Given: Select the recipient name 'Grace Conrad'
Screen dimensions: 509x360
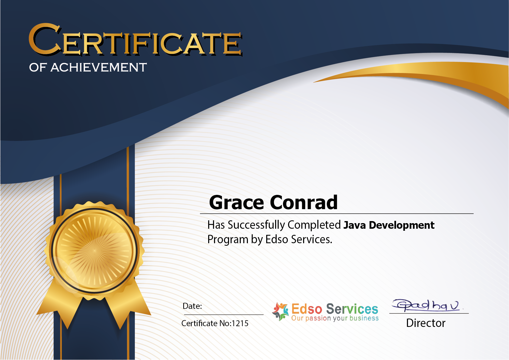Looking at the screenshot, I should pyautogui.click(x=273, y=202).
